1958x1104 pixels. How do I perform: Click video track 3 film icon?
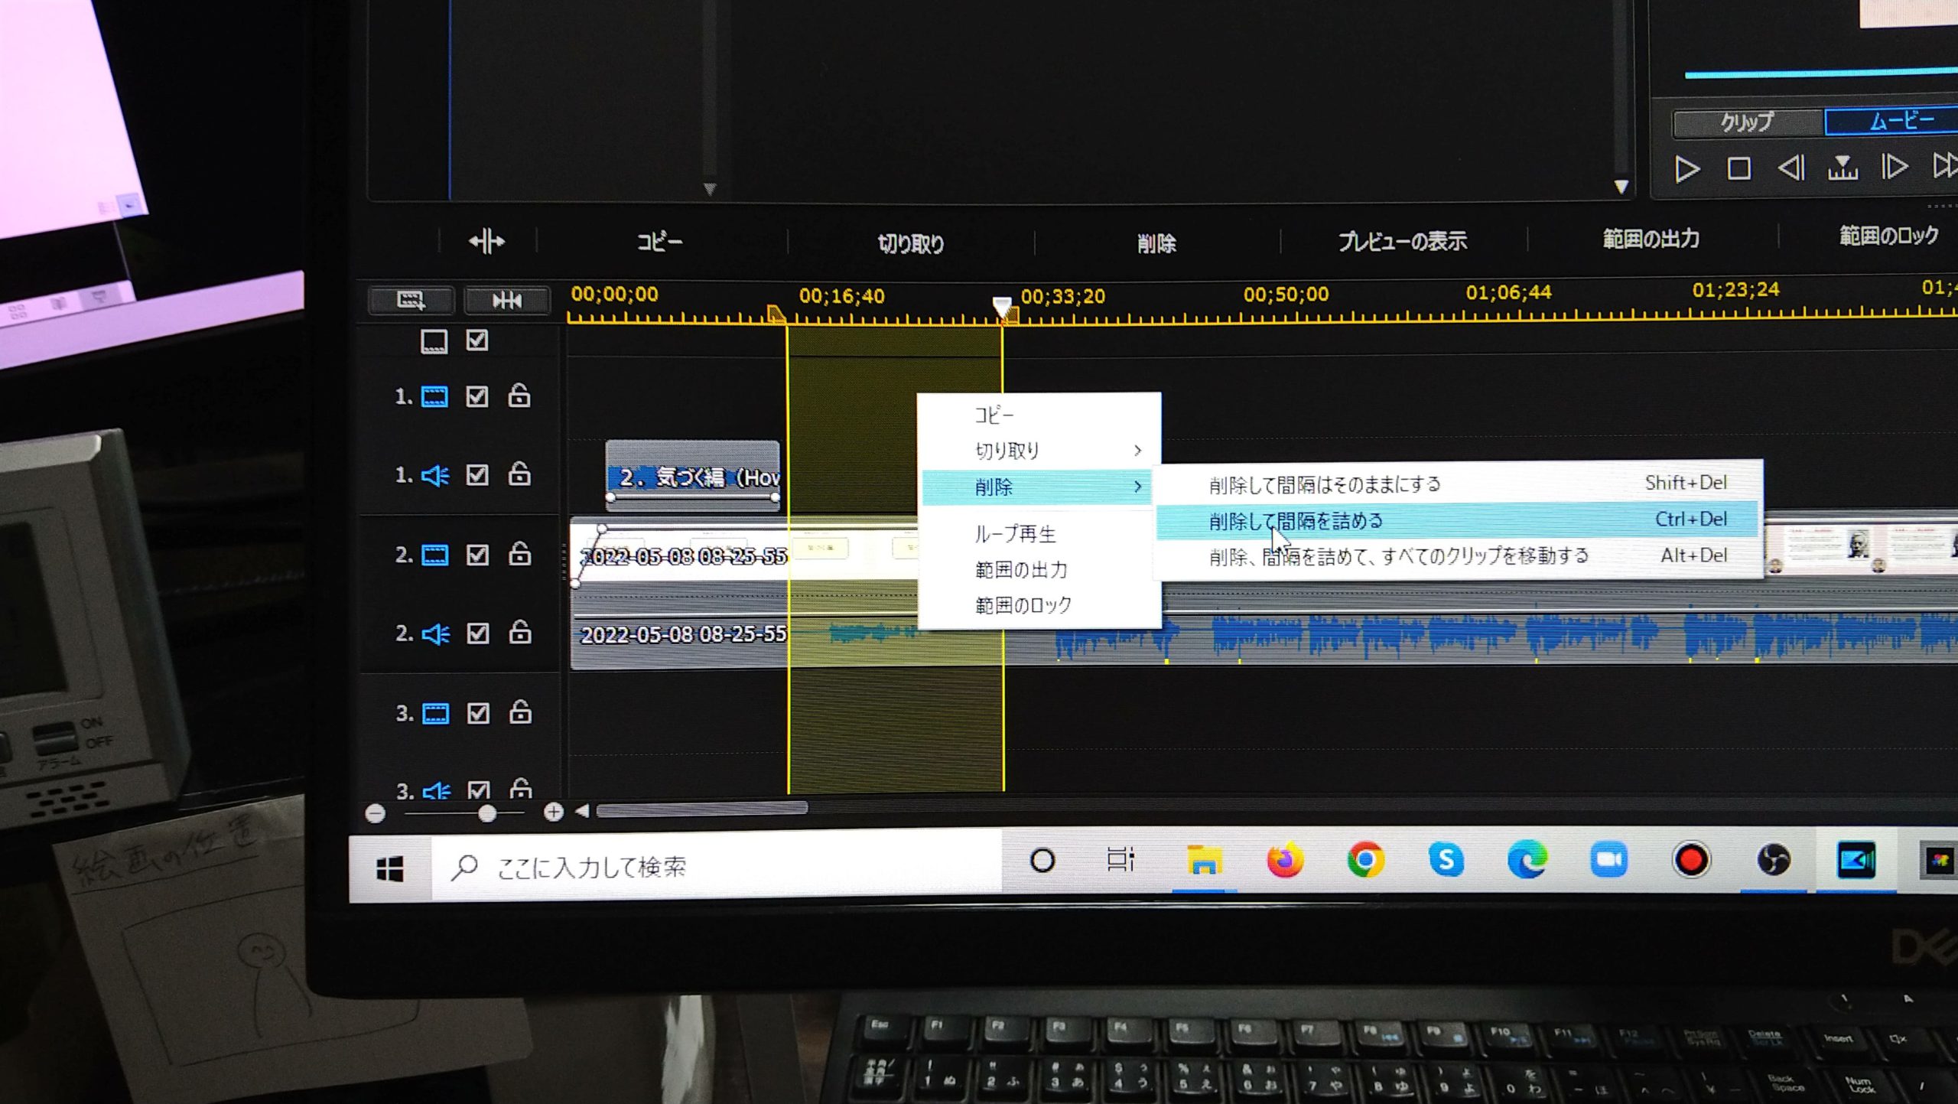[x=436, y=714]
